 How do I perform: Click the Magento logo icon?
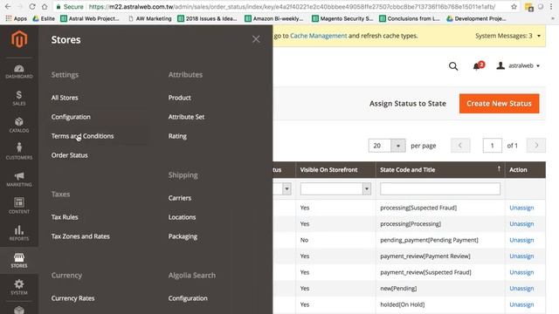pyautogui.click(x=19, y=38)
